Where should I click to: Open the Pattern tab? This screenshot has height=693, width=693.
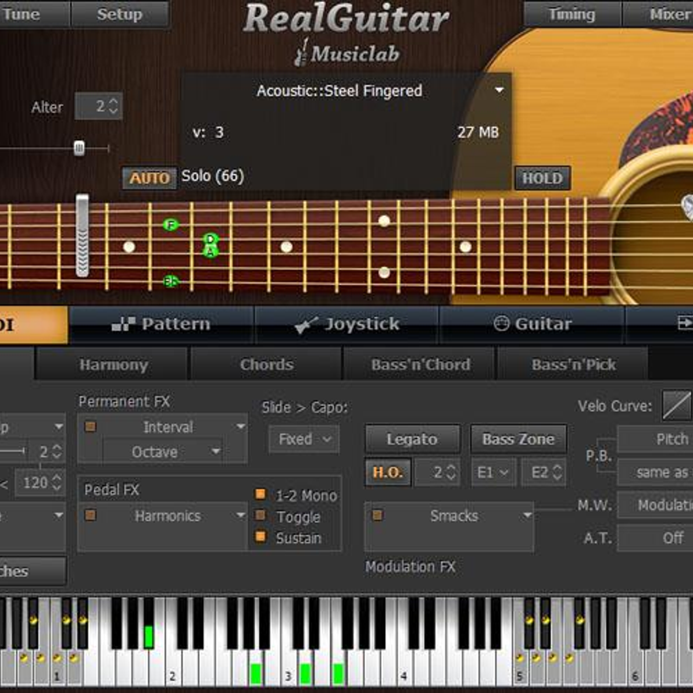(x=161, y=325)
